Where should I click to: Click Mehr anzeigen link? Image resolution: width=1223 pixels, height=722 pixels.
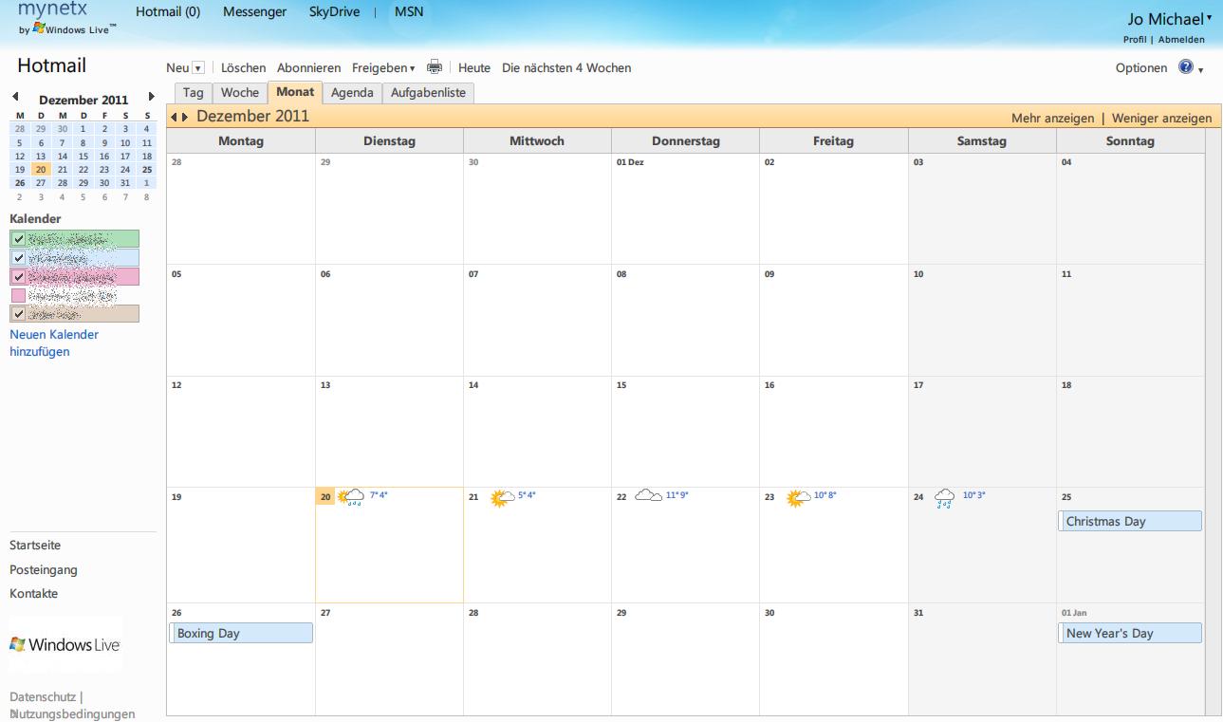point(1052,119)
